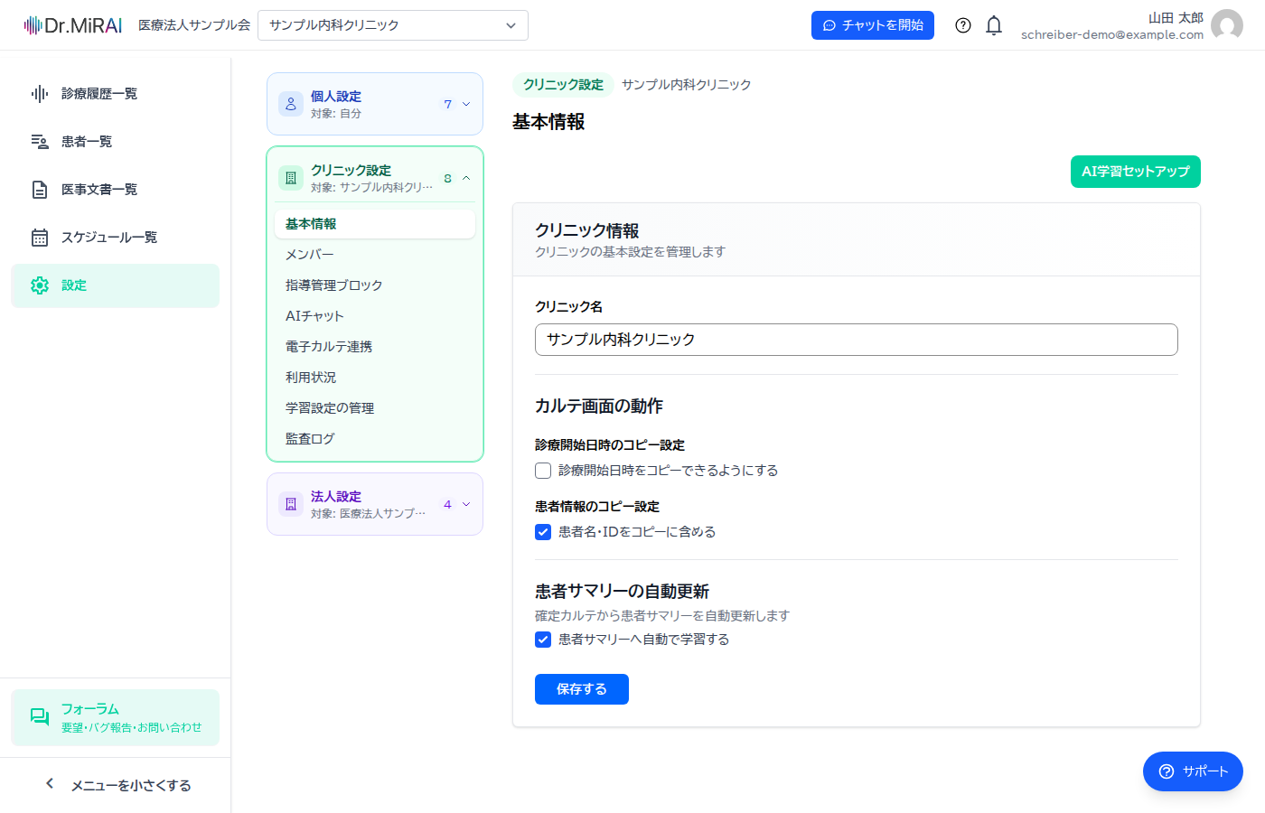Open the サンプル内科クリニック clinic selector dropdown
The image size is (1265, 813).
[393, 25]
